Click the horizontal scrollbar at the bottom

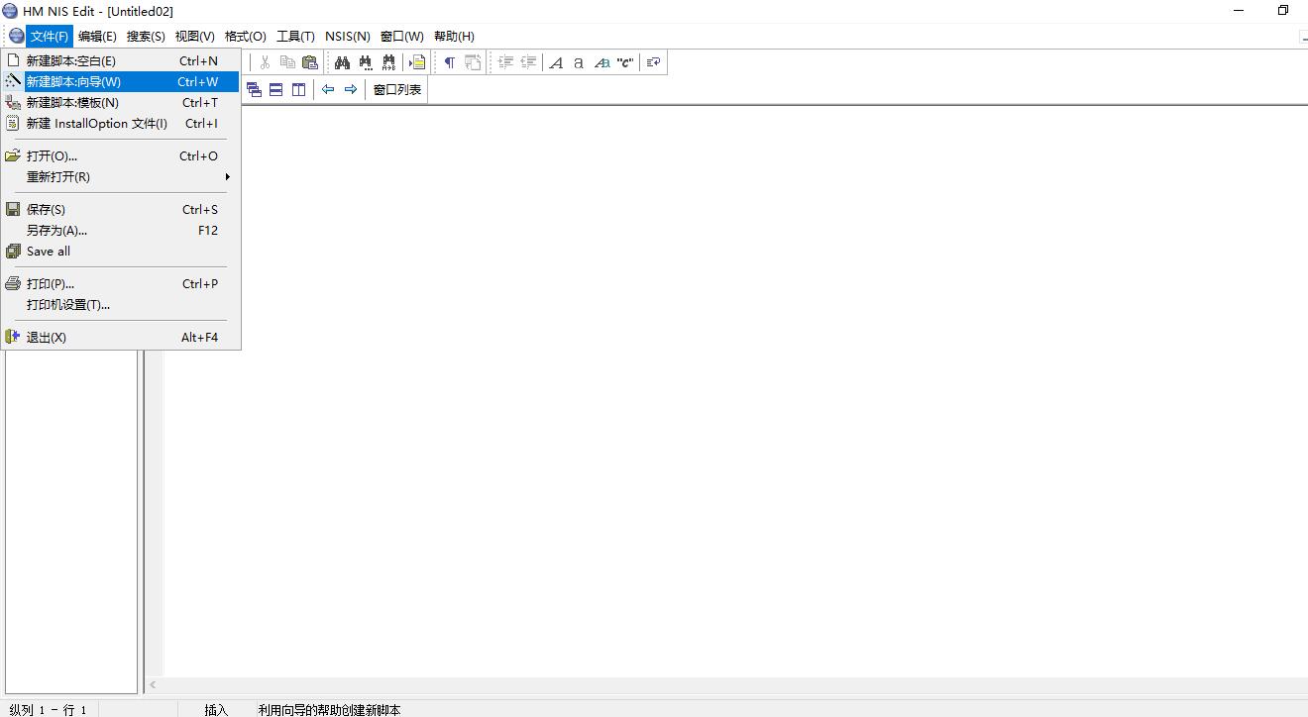(x=694, y=684)
